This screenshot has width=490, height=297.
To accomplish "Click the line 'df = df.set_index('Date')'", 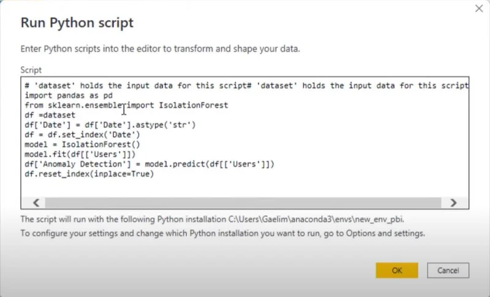I will click(x=82, y=135).
